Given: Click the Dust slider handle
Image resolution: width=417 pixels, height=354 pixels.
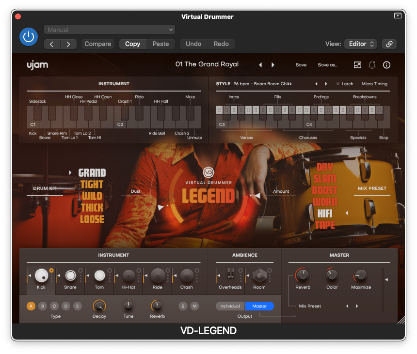Looking at the screenshot, I should click(x=160, y=207).
